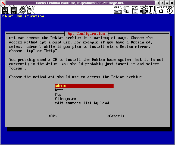Confirm with the <Ok> button
This screenshot has width=175, height=145.
(53, 116)
